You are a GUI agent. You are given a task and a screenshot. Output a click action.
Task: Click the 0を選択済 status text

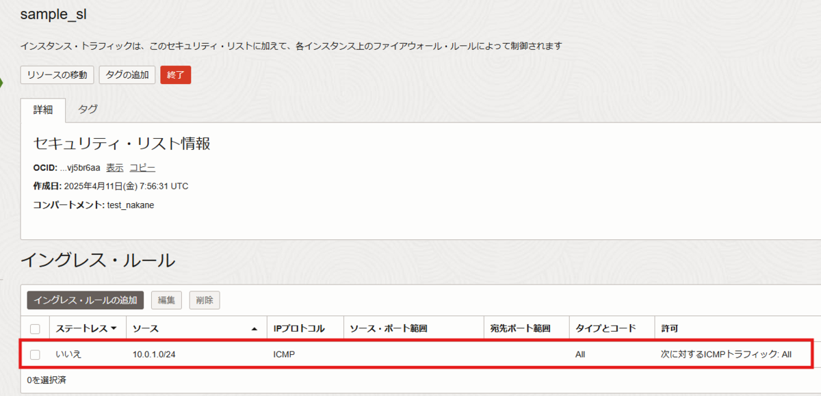click(x=47, y=380)
